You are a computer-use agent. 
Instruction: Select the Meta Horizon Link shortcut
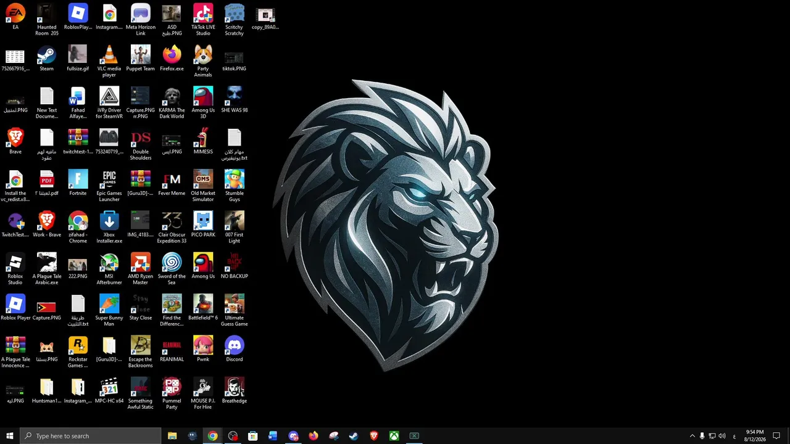141,20
